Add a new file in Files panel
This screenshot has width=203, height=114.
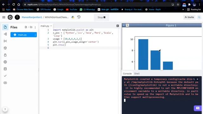click(x=26, y=27)
